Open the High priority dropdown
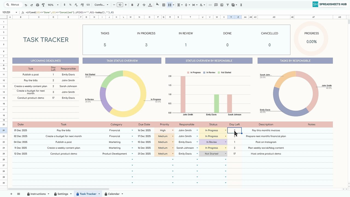This screenshot has width=350, height=197. [x=173, y=131]
